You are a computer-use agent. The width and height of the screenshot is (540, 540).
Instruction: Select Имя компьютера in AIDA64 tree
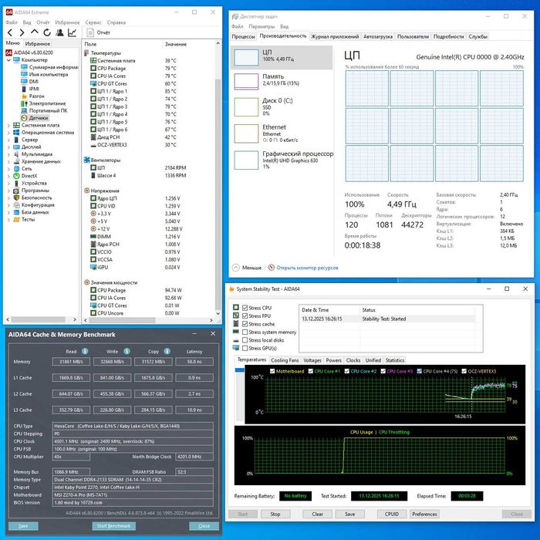tap(45, 74)
